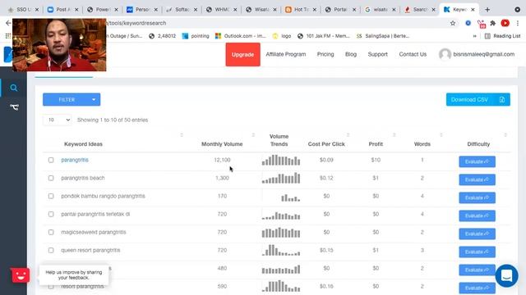Viewport: 526px width, 295px height.
Task: Close the Keyword tool browser tab
Action: coord(473,10)
